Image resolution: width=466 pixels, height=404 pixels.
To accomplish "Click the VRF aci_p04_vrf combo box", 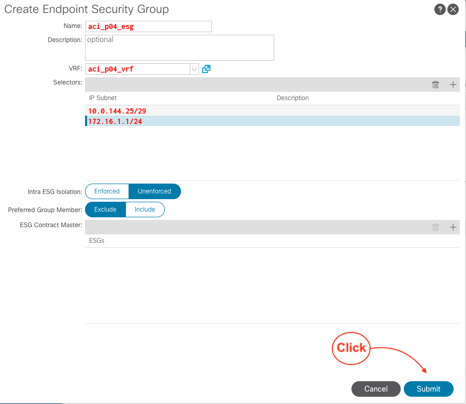I will pos(137,69).
